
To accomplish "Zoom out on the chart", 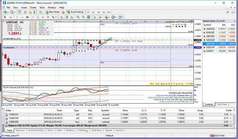I will coord(83,17).
